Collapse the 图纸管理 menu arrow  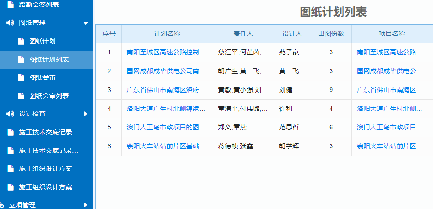(85, 23)
